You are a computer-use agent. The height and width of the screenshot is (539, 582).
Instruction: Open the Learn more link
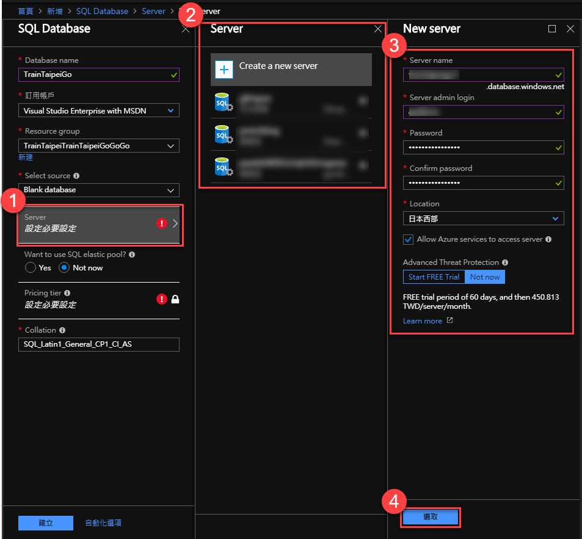[x=423, y=321]
